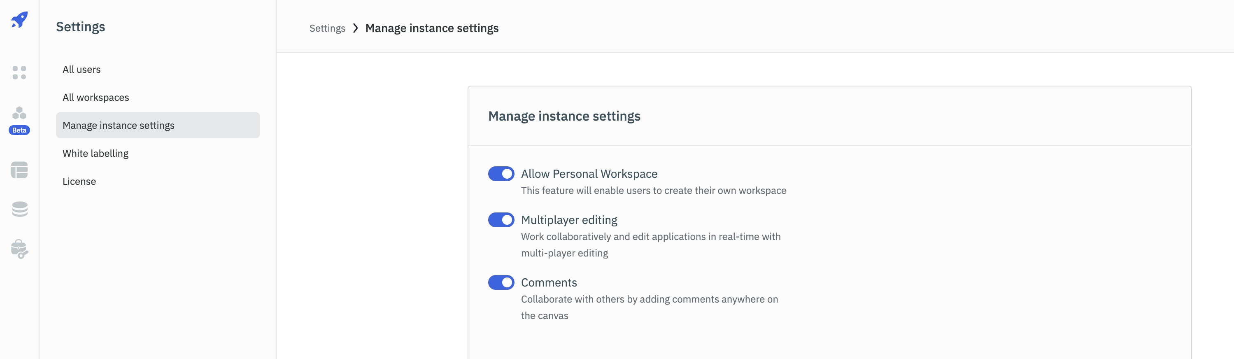Click the ToolJet rocket logo
The width and height of the screenshot is (1234, 359).
click(x=19, y=20)
